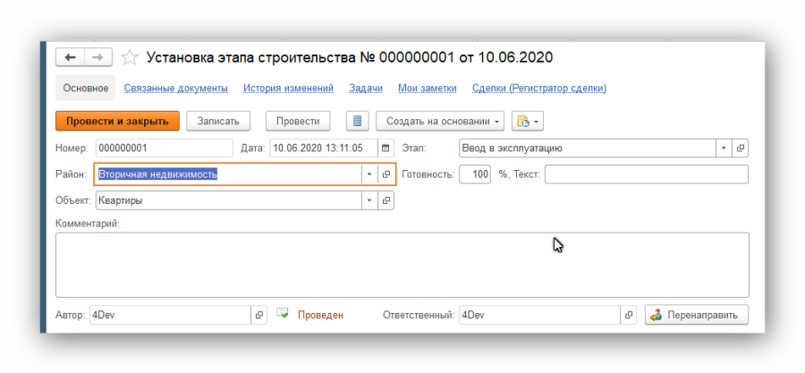
Task: Open the Этап value with open-form icon
Action: click(741, 148)
